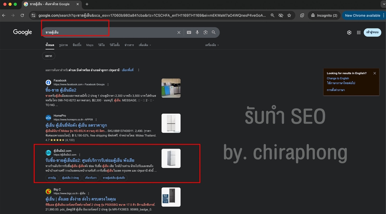The width and height of the screenshot is (386, 214).
Task: Click the สารบัญ sitelink chip
Action: coord(52,177)
